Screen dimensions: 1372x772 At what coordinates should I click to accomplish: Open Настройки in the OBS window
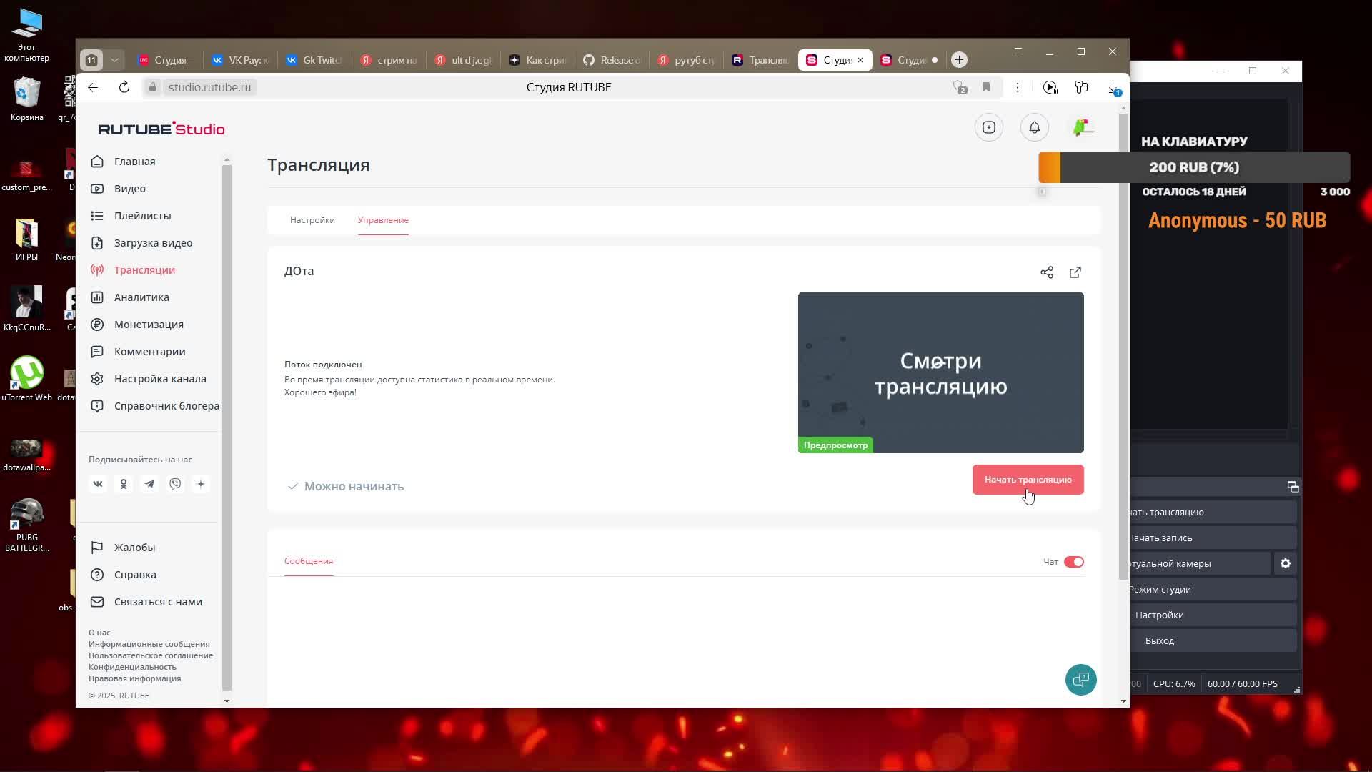tap(1213, 615)
